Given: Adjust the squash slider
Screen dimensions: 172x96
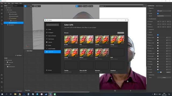Looking at the screenshot, I should click(161, 72).
